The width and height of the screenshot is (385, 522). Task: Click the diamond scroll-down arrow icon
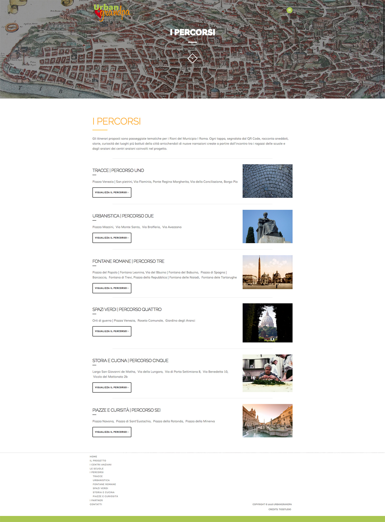[x=192, y=58]
